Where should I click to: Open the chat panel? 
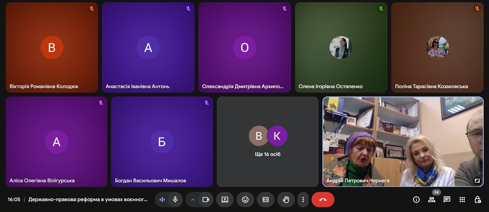click(x=447, y=200)
